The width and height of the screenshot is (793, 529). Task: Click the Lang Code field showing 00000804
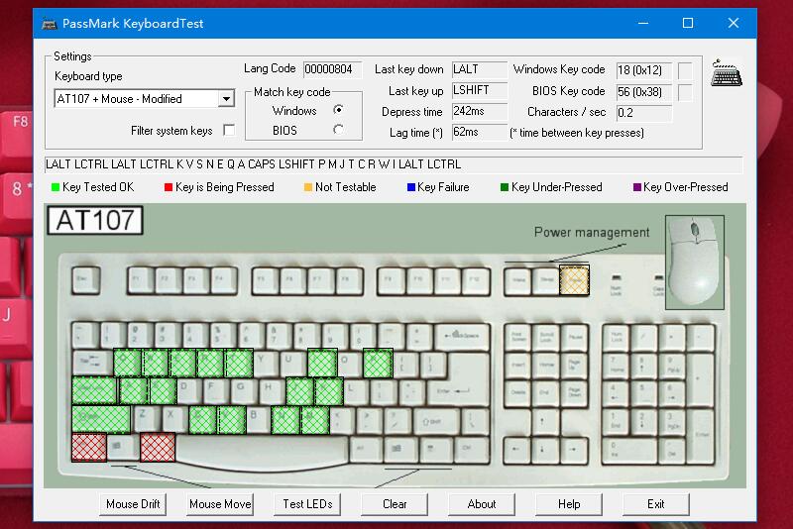point(333,69)
